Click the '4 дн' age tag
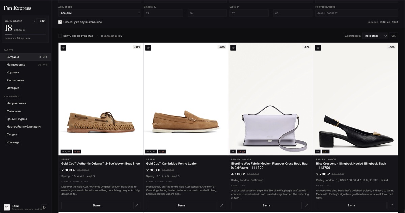This screenshot has width=405, height=213. (x=162, y=152)
